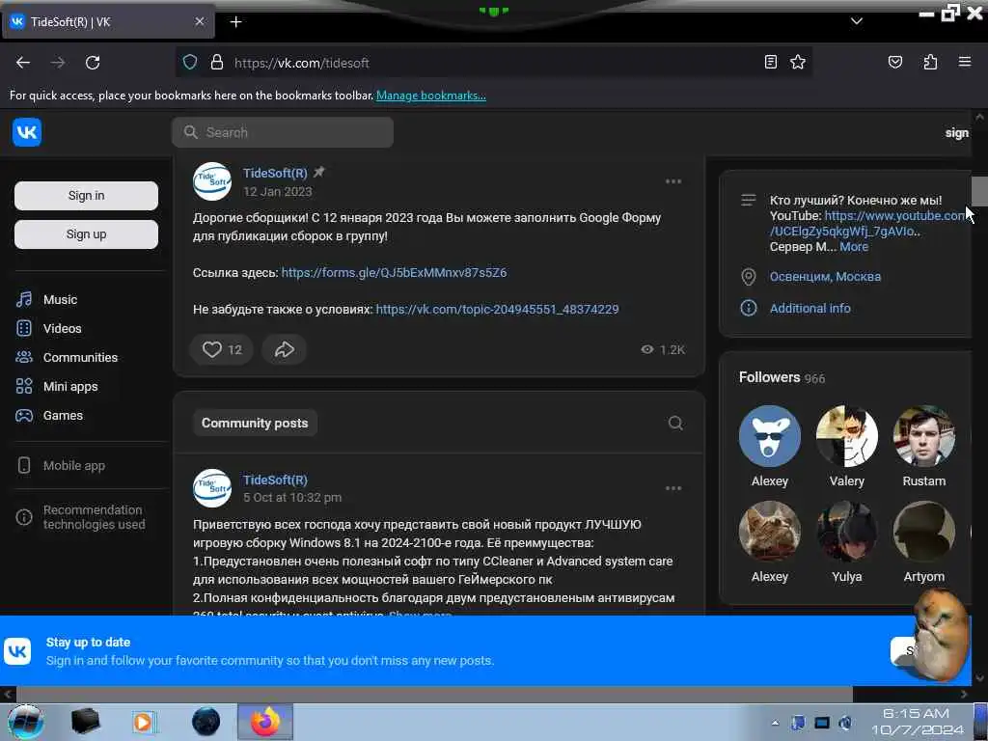Open the extensions puzzle icon

(x=930, y=62)
